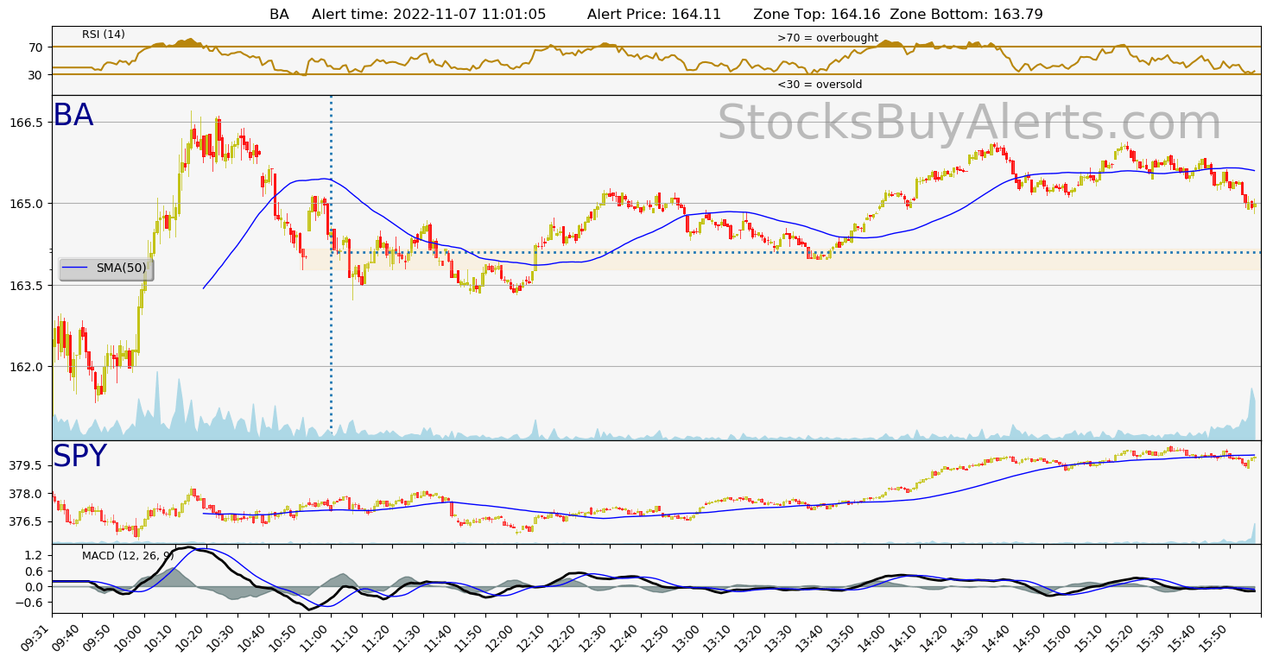Image resolution: width=1273 pixels, height=663 pixels.
Task: Click the '>70 = overbought' annotation
Action: pos(827,38)
